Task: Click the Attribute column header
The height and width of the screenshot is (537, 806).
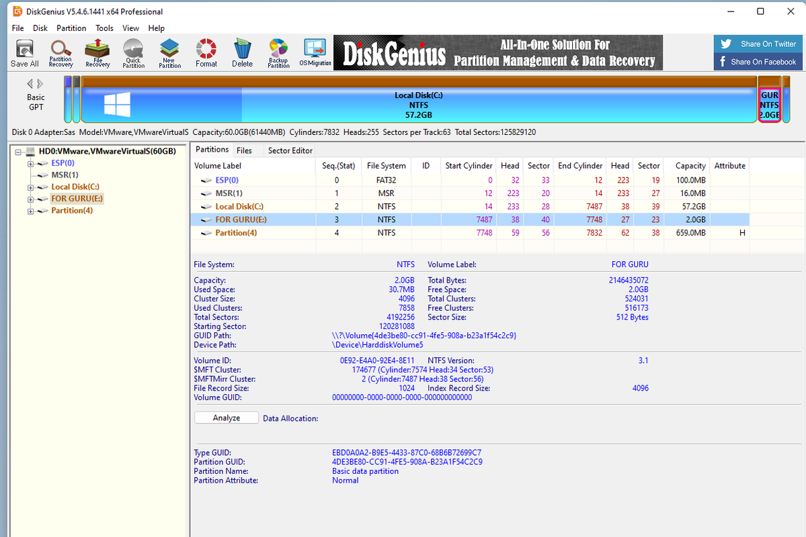Action: 729,166
